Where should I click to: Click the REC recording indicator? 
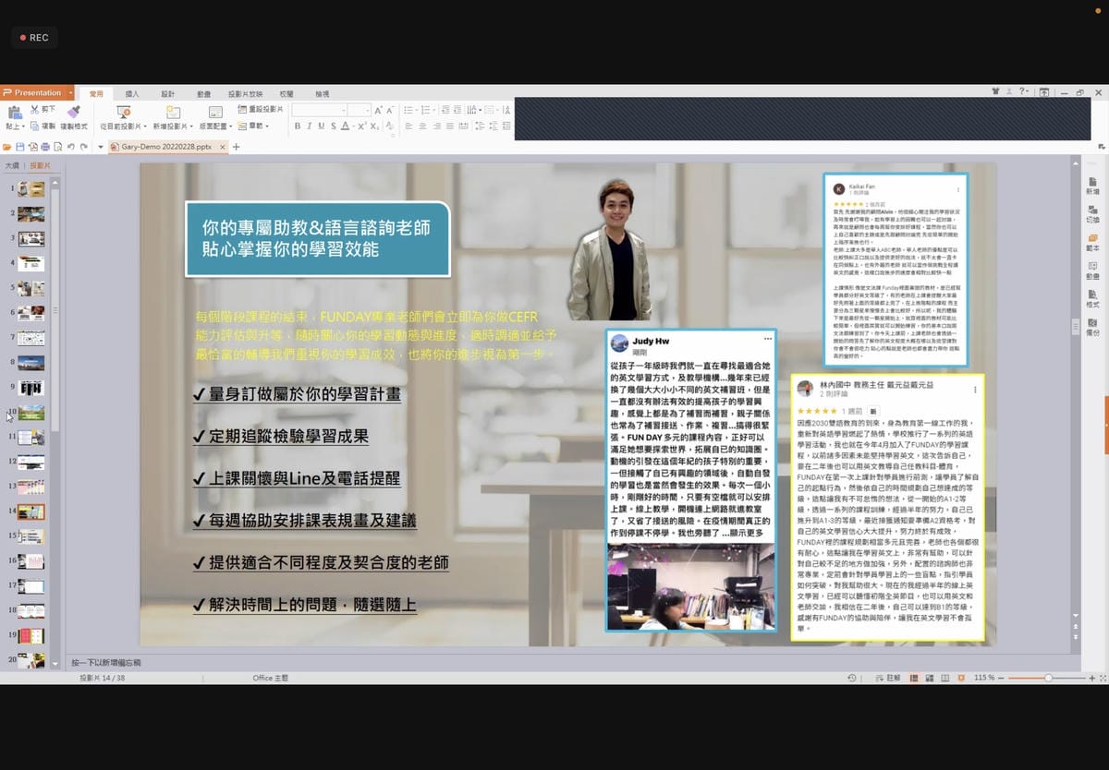[33, 38]
